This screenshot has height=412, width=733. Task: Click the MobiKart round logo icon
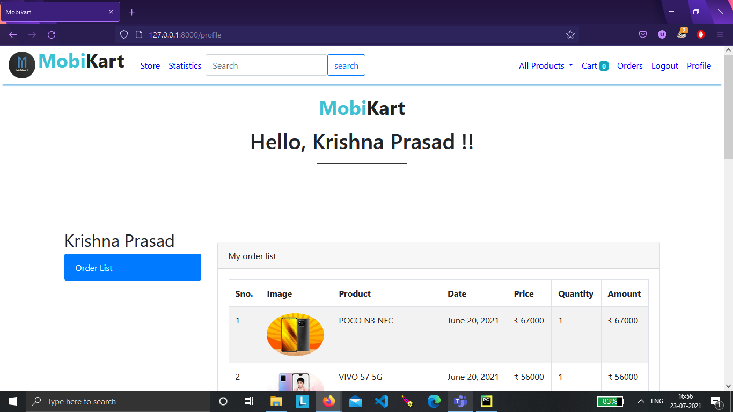(x=22, y=65)
